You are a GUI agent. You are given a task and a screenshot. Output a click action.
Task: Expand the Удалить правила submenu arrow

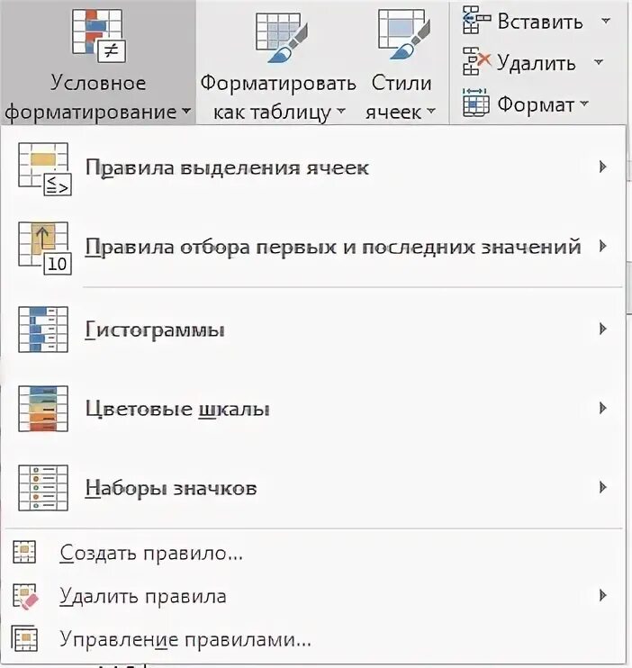[x=602, y=596]
